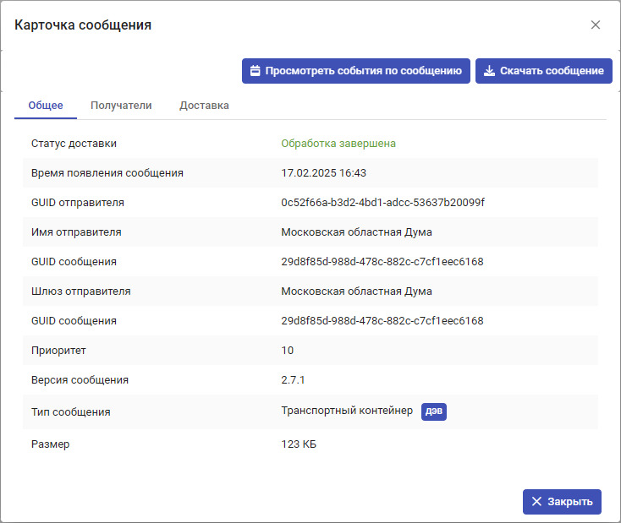Close the message card with the X icon
This screenshot has height=523, width=621.
coord(596,25)
